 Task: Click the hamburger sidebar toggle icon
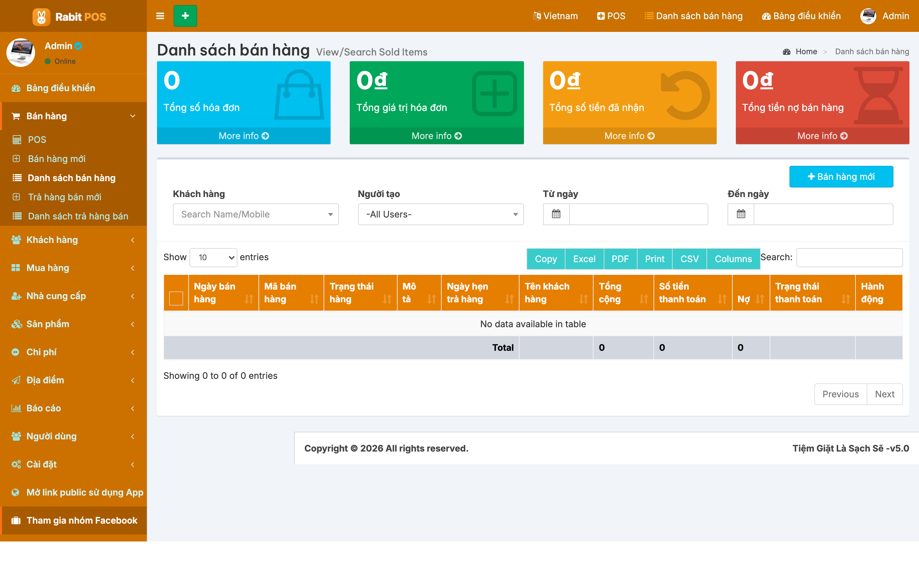(x=160, y=16)
